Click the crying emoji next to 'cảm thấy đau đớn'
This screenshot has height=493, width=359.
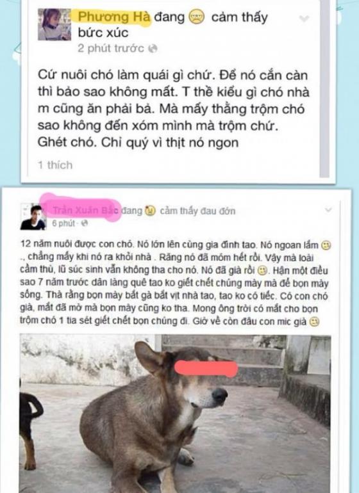pos(150,211)
